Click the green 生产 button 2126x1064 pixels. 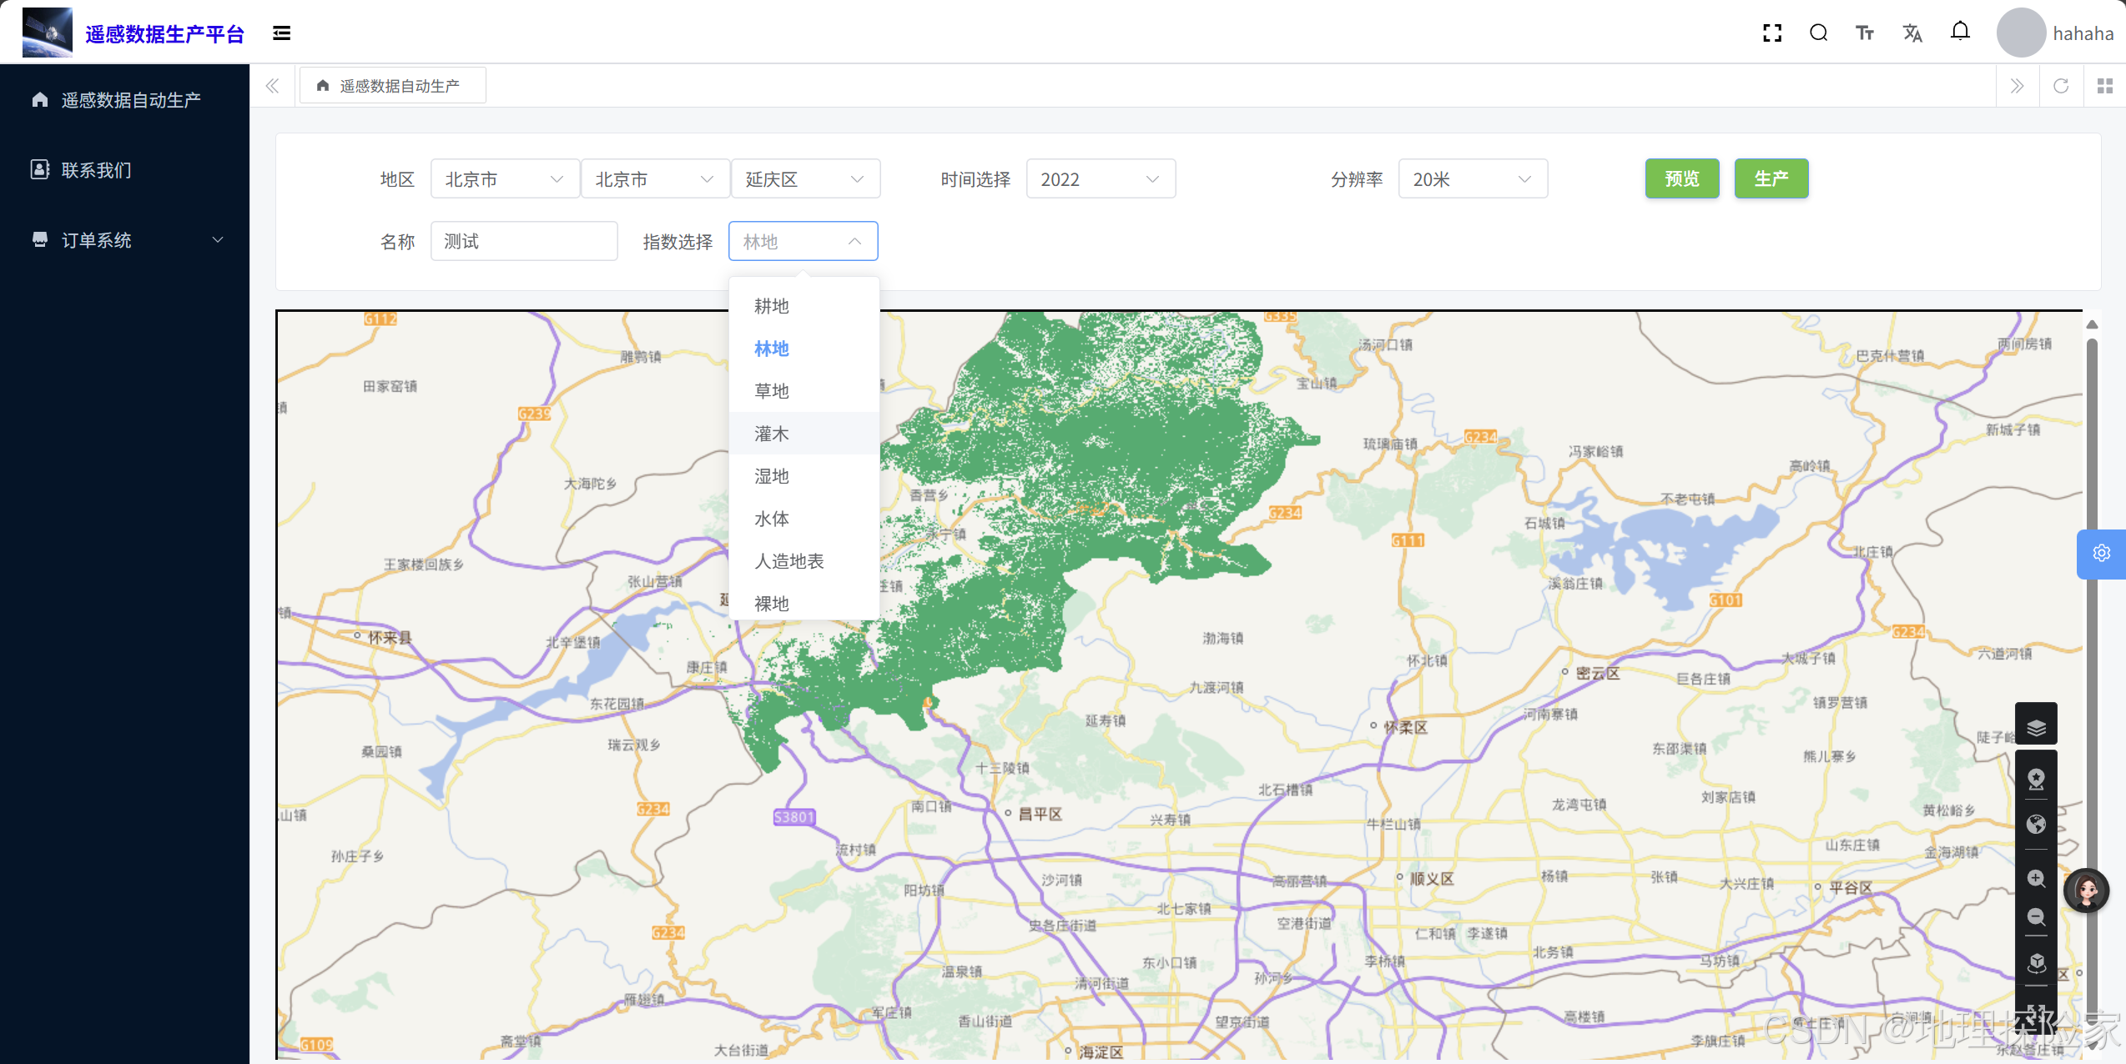pyautogui.click(x=1771, y=178)
